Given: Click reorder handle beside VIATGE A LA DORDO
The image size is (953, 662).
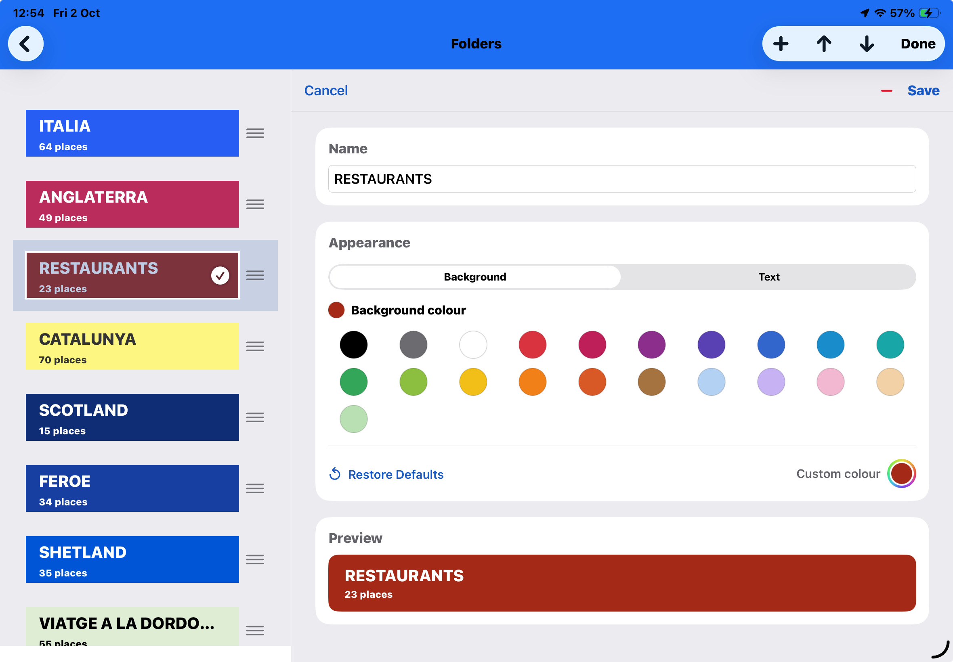Looking at the screenshot, I should pyautogui.click(x=255, y=631).
